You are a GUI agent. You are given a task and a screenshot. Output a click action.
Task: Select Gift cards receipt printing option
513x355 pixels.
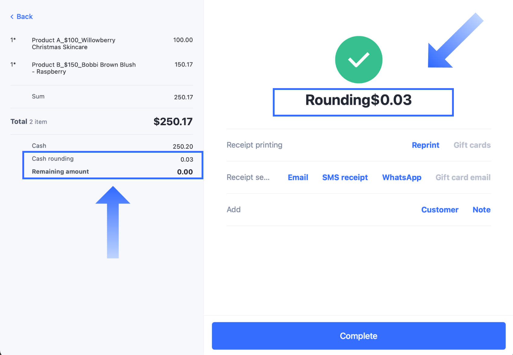click(x=472, y=145)
